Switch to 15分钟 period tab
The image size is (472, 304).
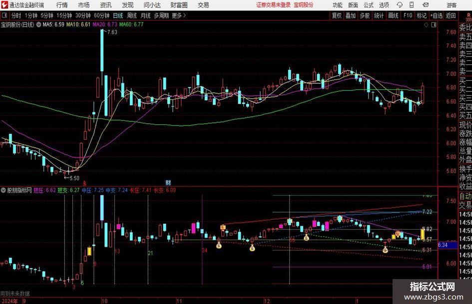pyautogui.click(x=64, y=15)
